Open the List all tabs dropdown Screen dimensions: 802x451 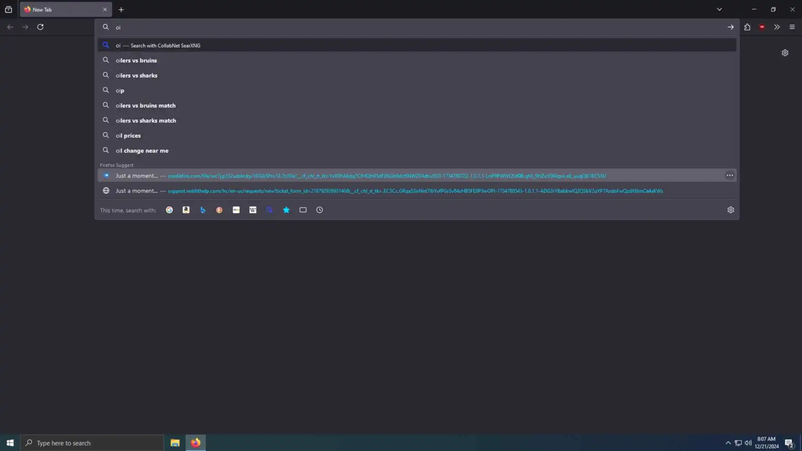(719, 9)
